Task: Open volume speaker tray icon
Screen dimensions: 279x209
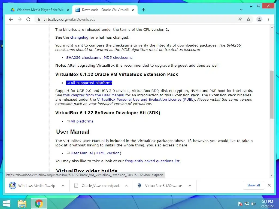Action: coord(253,204)
